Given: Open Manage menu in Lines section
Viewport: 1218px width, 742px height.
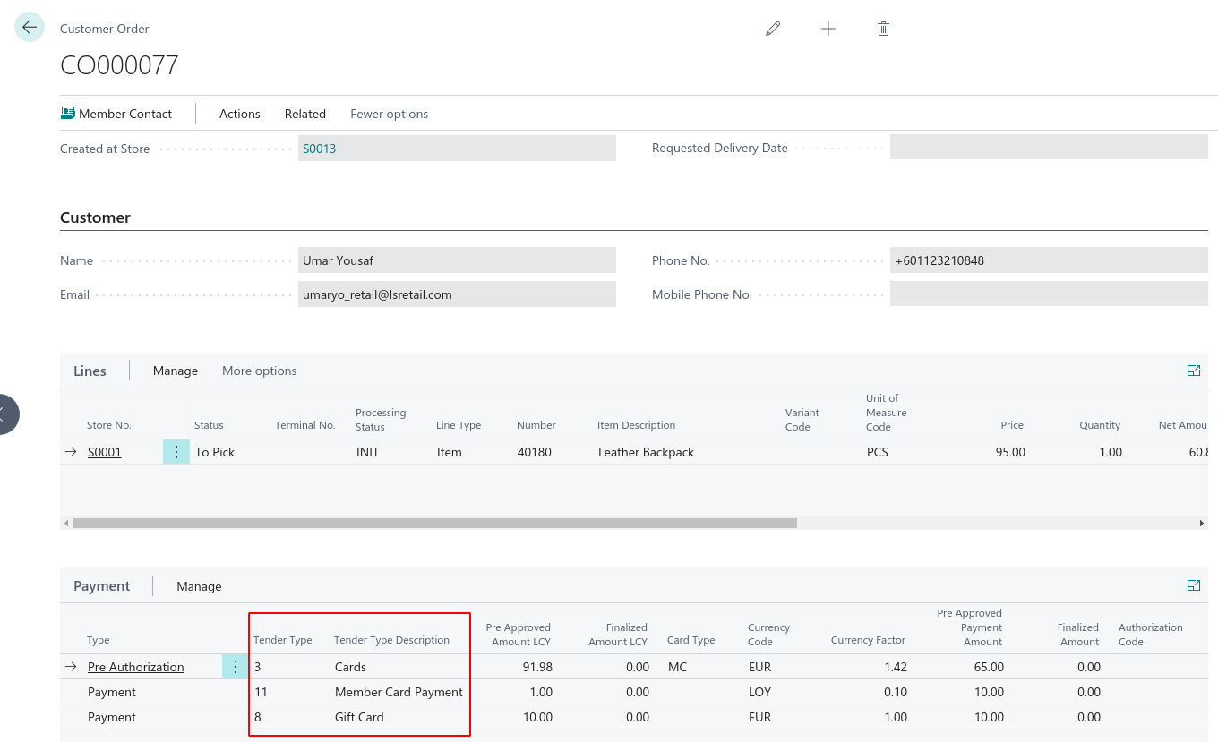Looking at the screenshot, I should [x=175, y=371].
